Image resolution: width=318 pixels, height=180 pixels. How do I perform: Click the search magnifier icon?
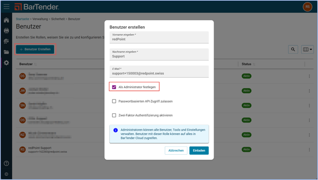point(293,49)
